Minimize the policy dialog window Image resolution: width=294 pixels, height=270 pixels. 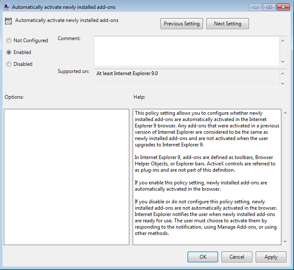tap(255, 7)
